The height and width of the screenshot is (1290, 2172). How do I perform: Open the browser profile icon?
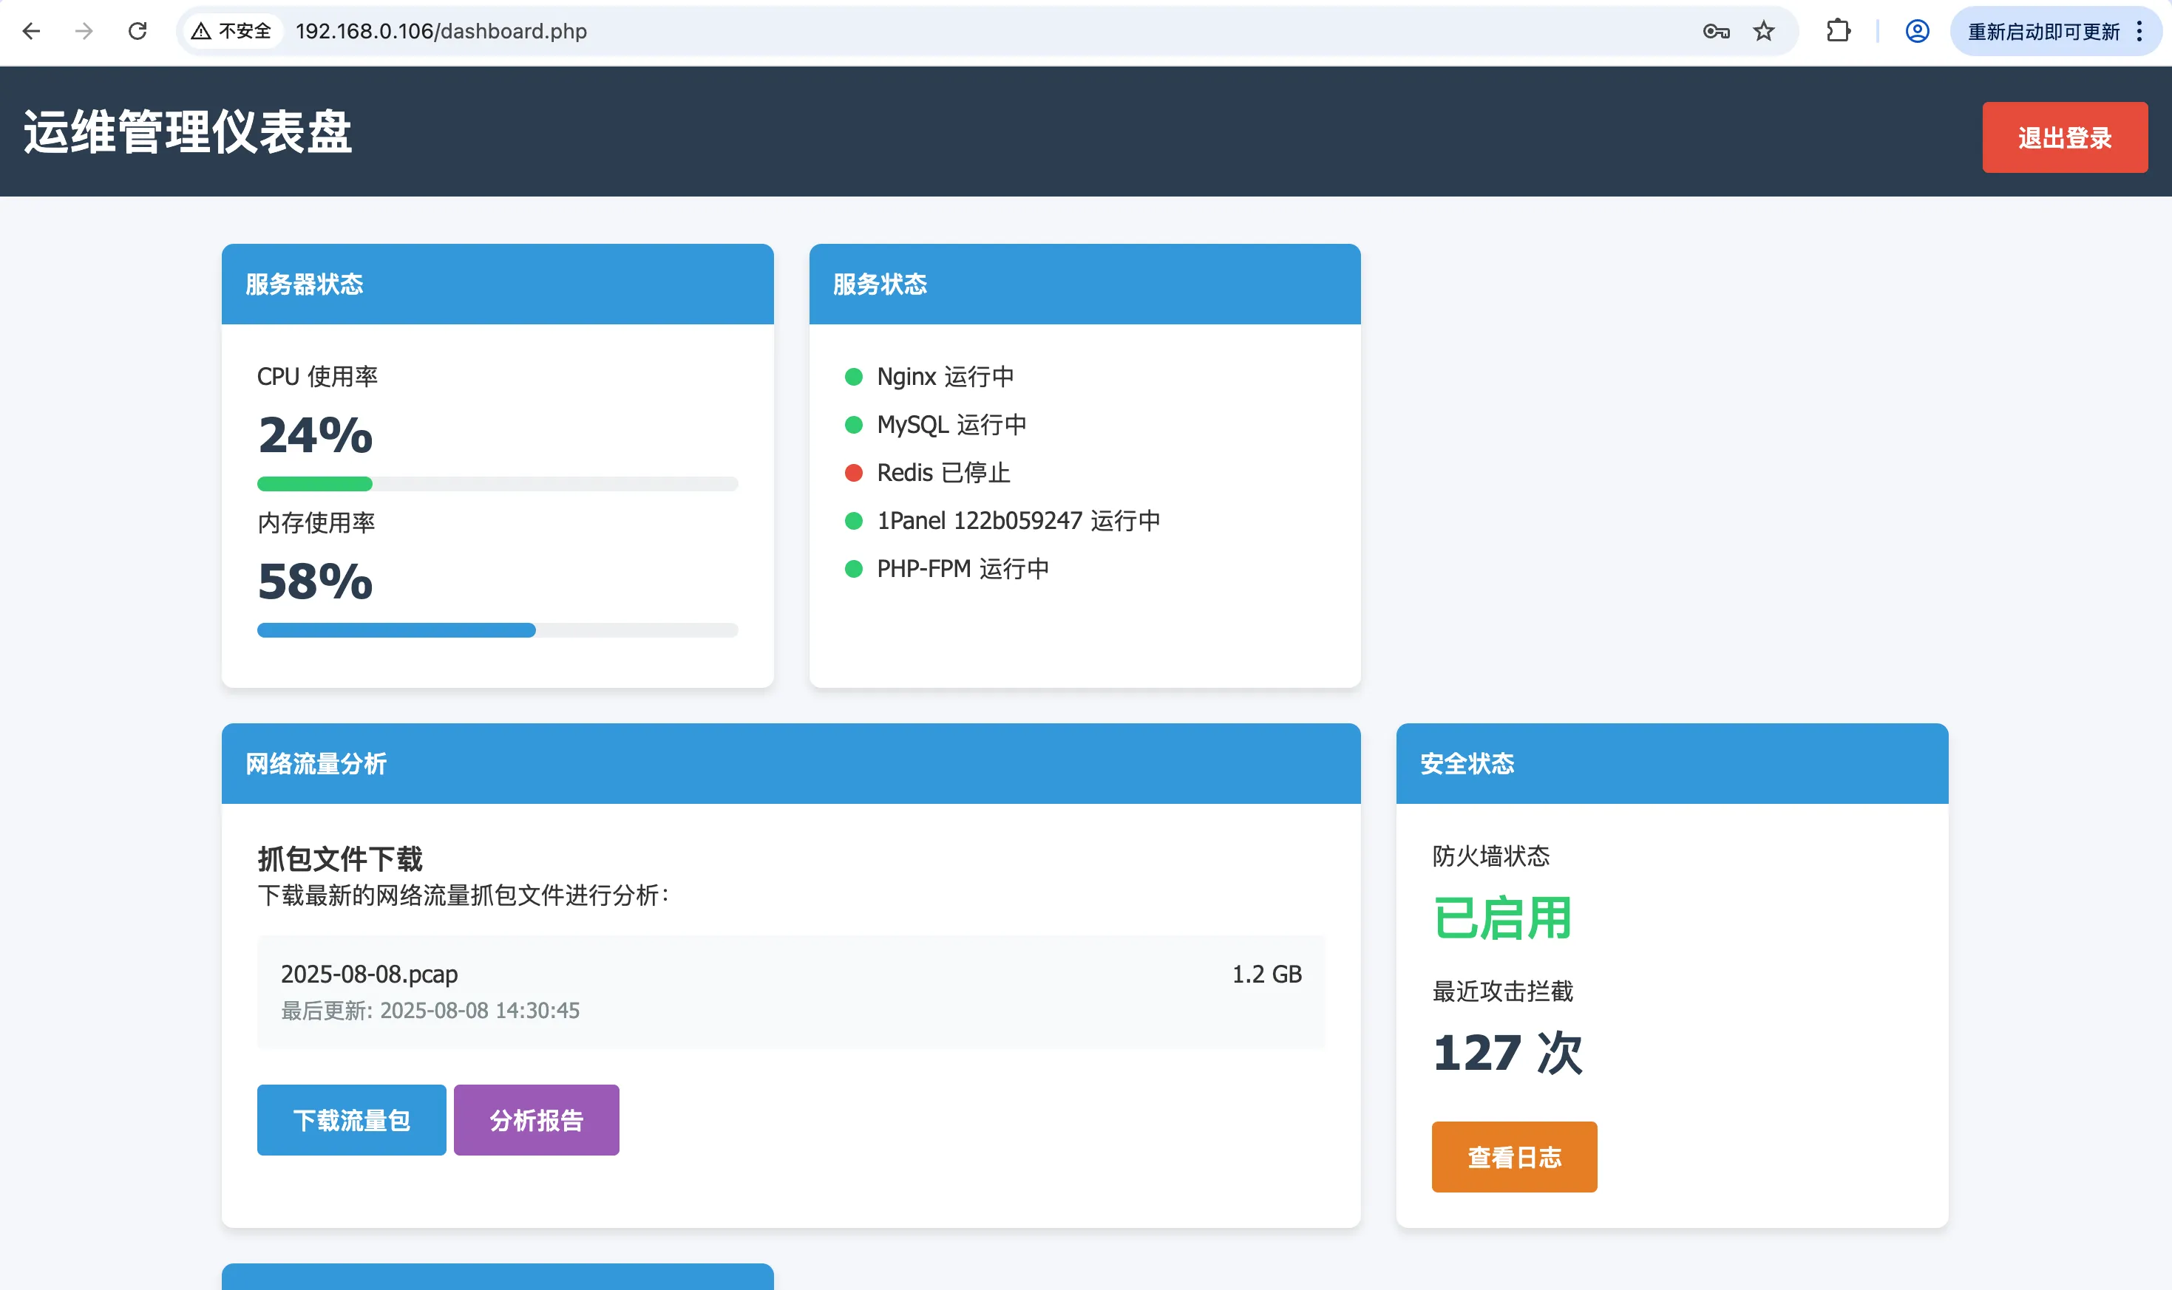pos(1917,31)
